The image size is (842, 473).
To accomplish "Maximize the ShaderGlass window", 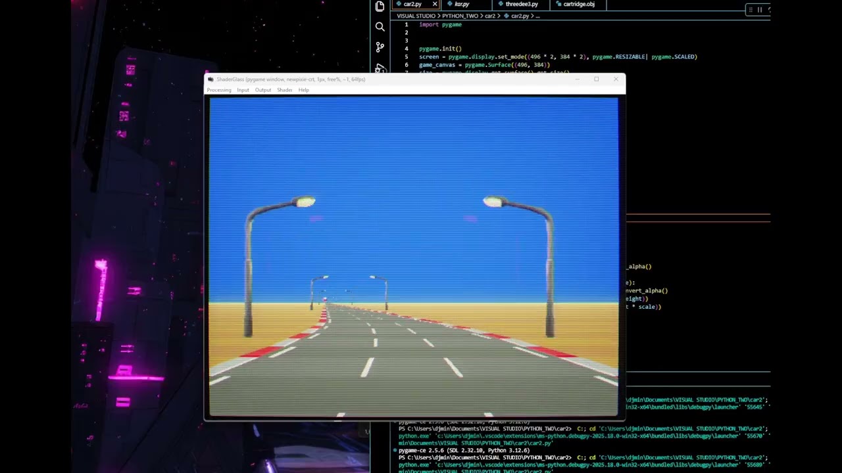I will 596,79.
